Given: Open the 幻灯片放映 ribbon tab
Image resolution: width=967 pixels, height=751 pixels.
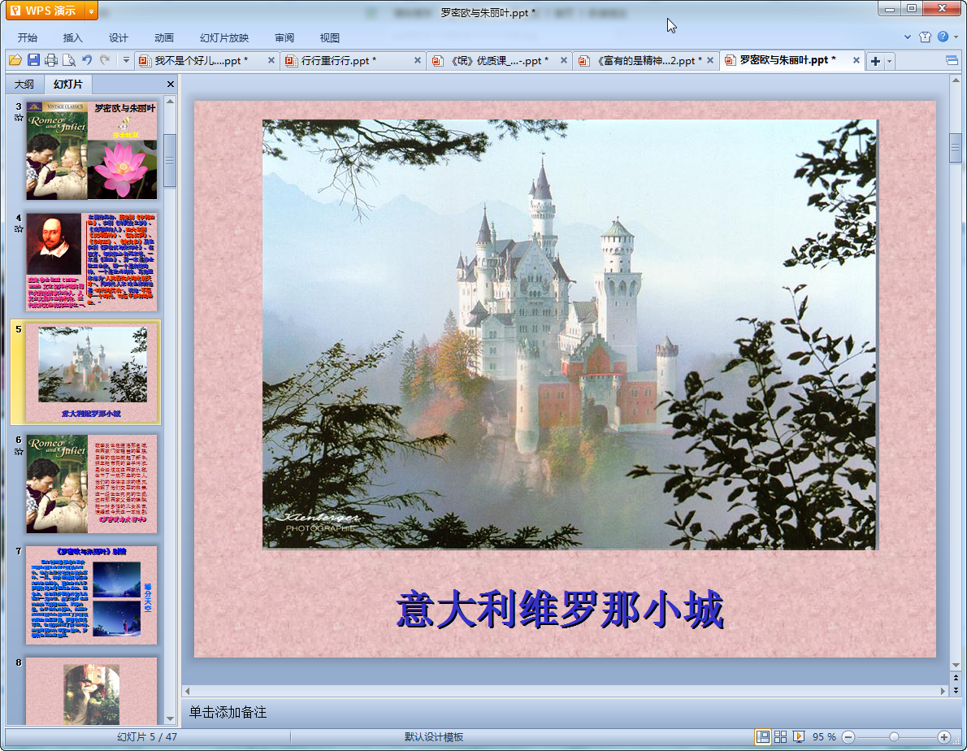Looking at the screenshot, I should [223, 37].
